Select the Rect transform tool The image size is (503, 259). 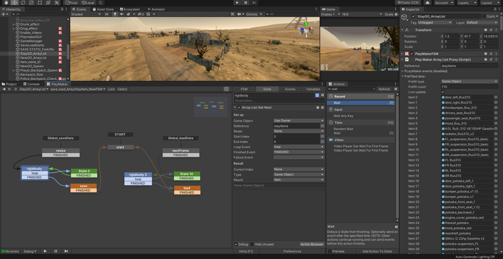tap(40, 3)
